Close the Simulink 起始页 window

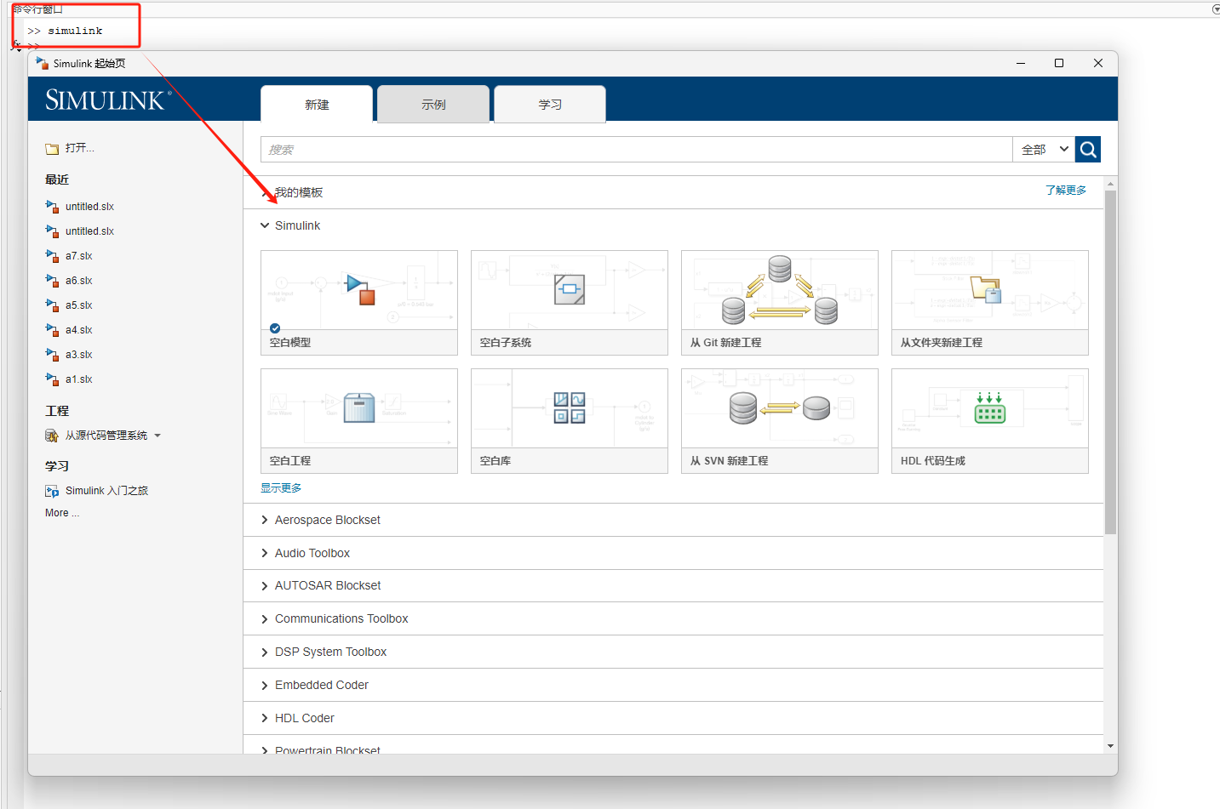(x=1098, y=63)
